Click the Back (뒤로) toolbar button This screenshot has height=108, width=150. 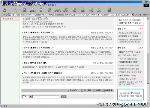pos(5,10)
